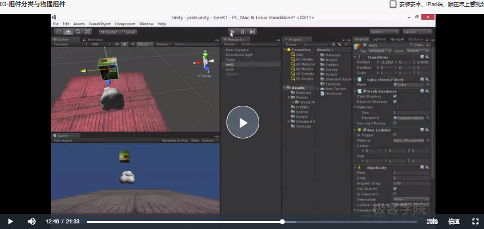
Task: Open the Tag Untagged dropdown
Action: pyautogui.click(x=380, y=51)
